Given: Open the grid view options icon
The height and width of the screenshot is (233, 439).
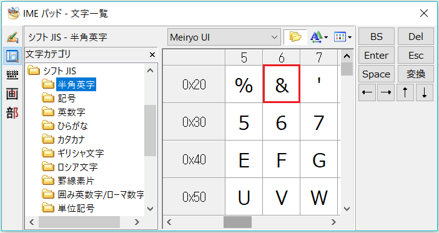Looking at the screenshot, I should (x=342, y=37).
